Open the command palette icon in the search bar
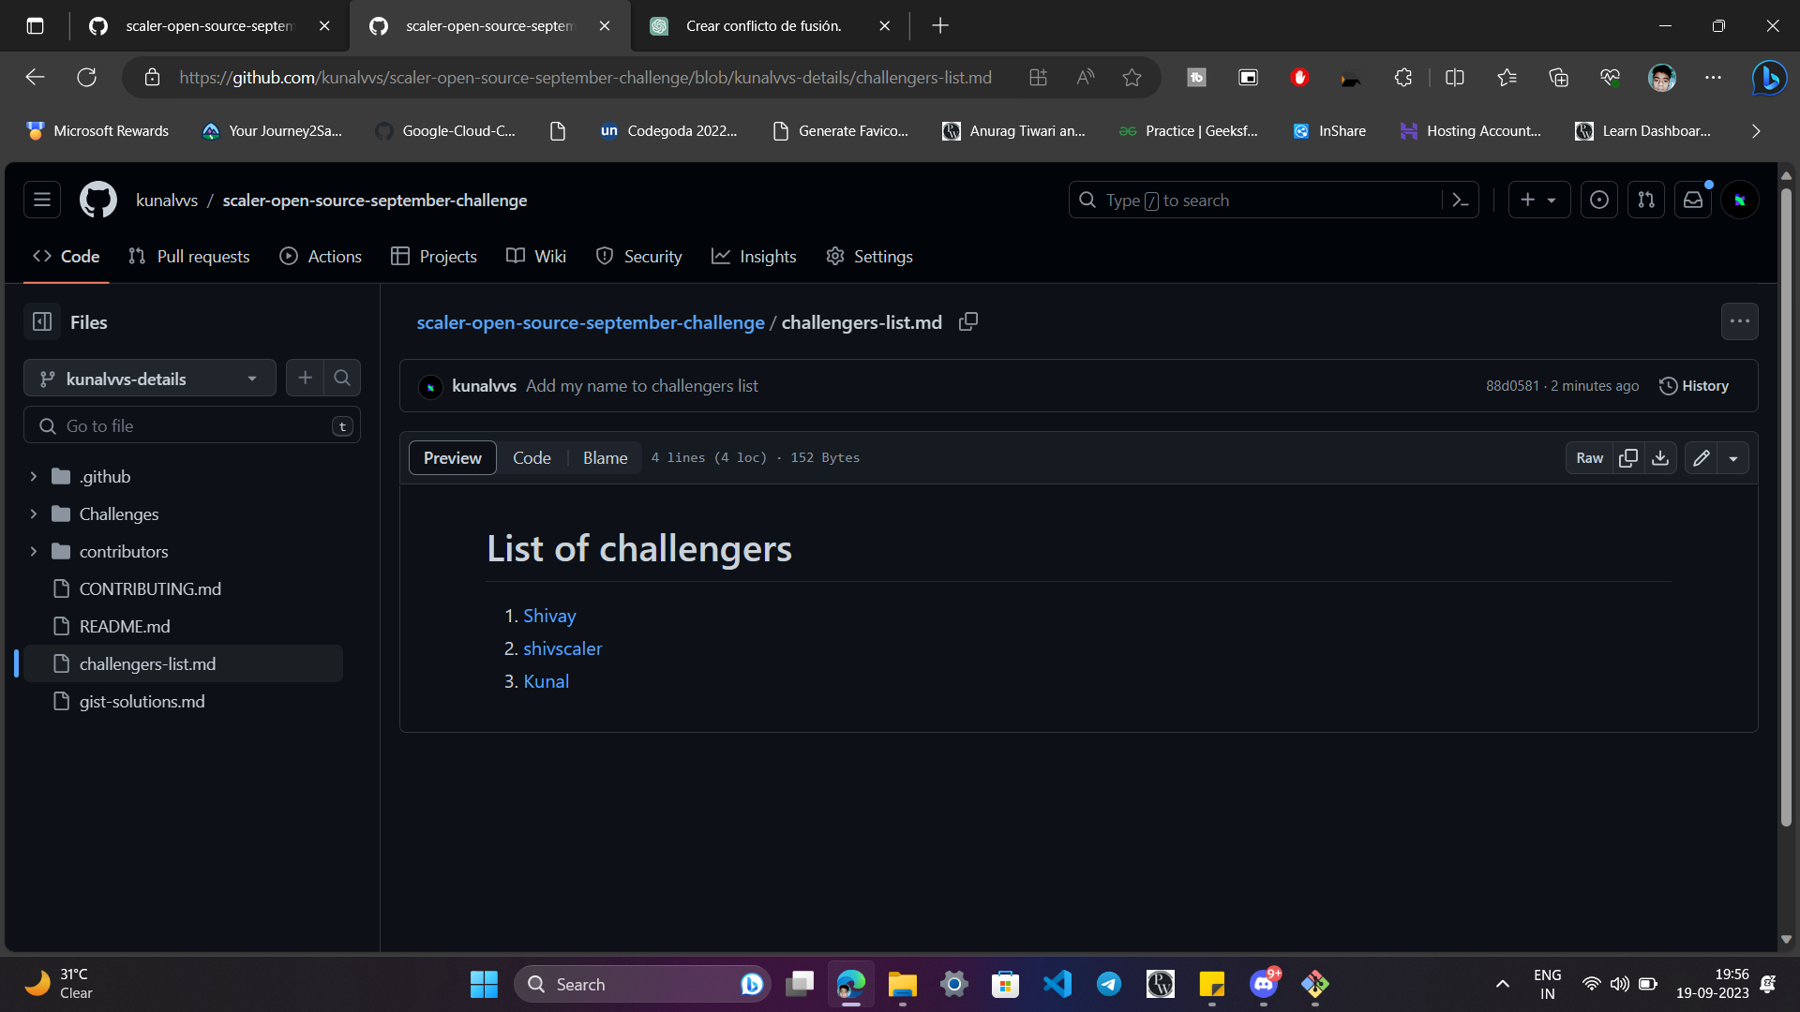This screenshot has height=1012, width=1800. [x=1462, y=200]
